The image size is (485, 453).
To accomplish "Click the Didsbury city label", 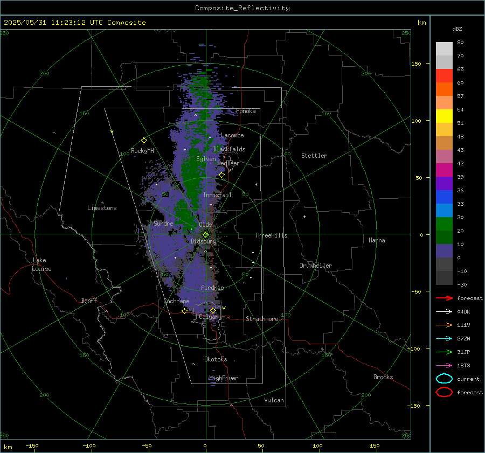I will pyautogui.click(x=204, y=241).
